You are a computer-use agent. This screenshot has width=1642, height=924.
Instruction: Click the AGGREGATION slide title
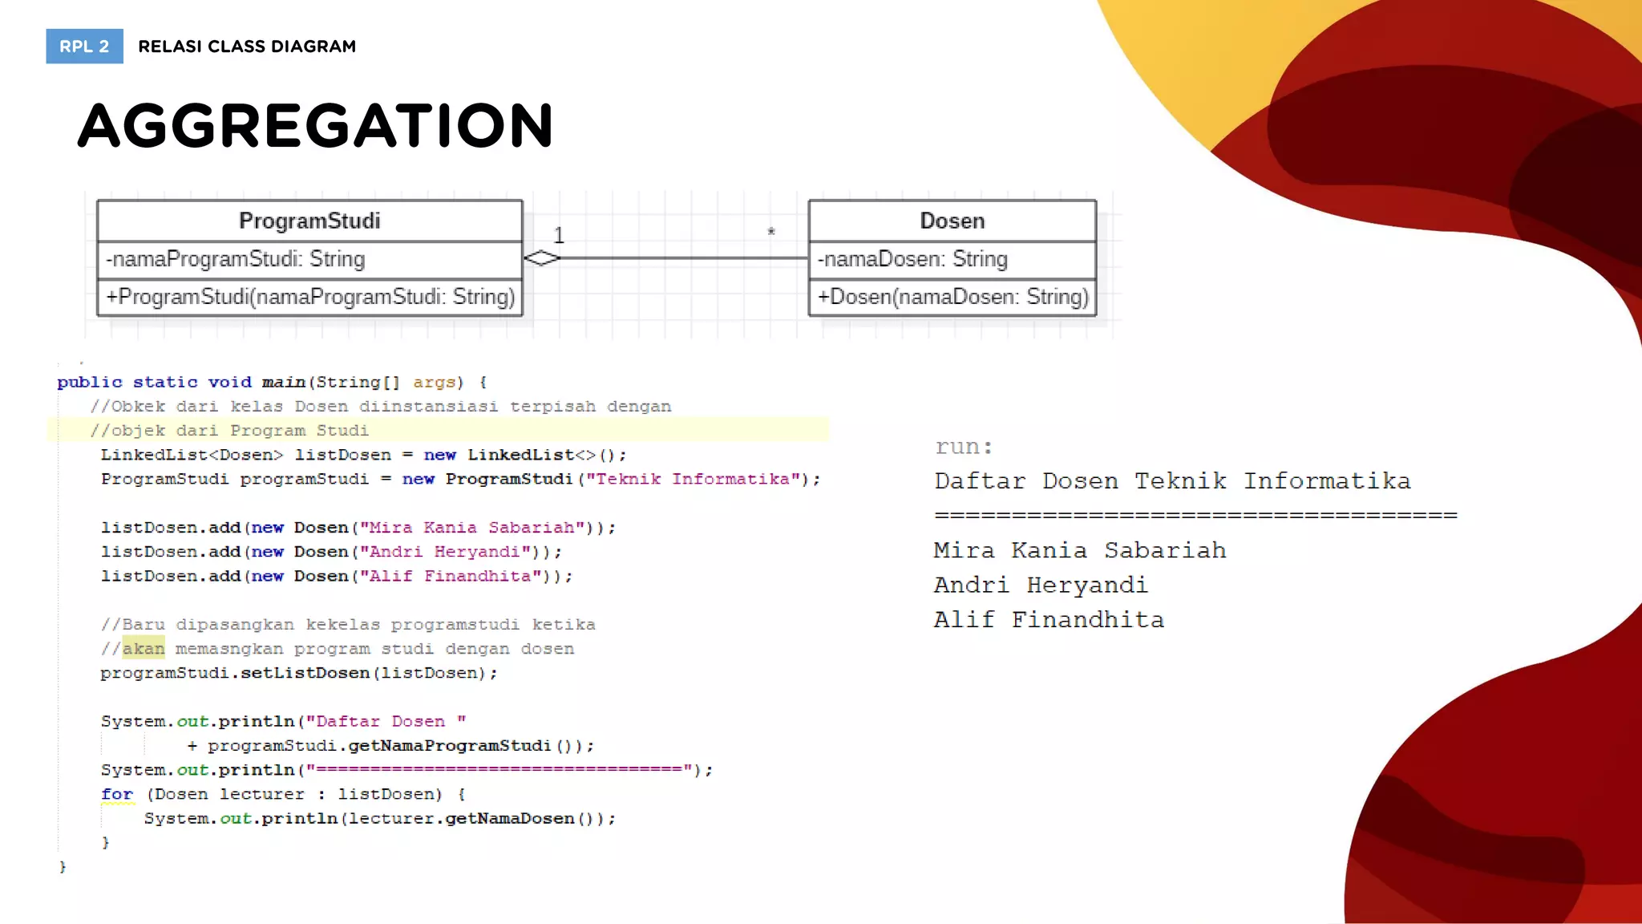pyautogui.click(x=315, y=126)
